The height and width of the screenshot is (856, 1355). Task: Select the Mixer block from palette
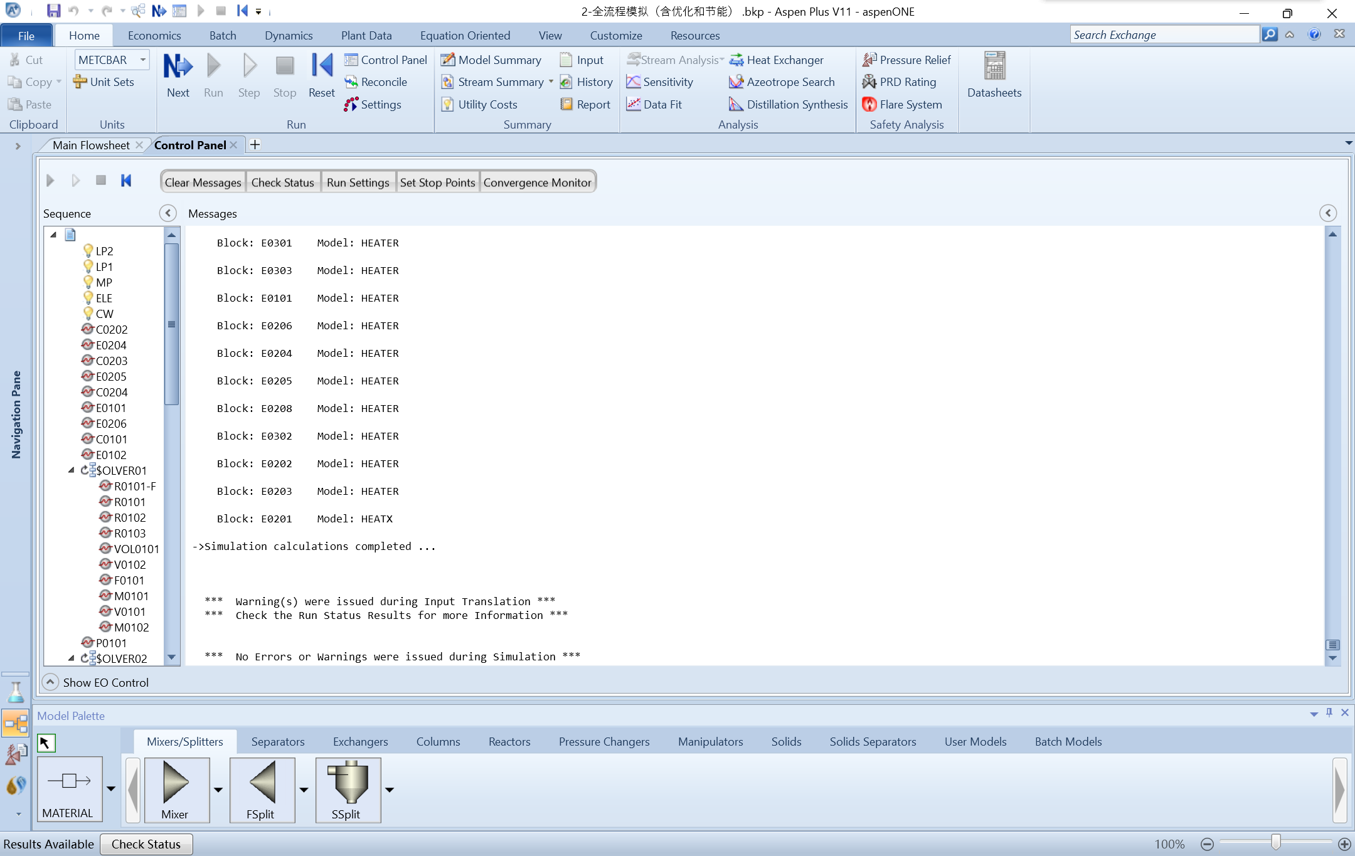176,788
